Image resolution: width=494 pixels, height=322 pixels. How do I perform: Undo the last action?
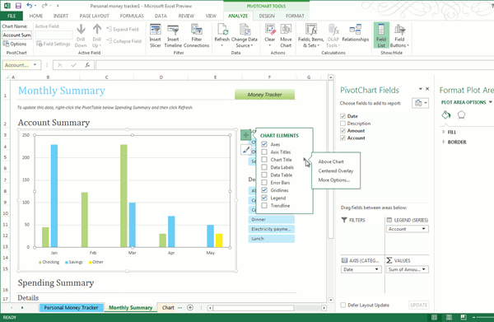click(30, 6)
